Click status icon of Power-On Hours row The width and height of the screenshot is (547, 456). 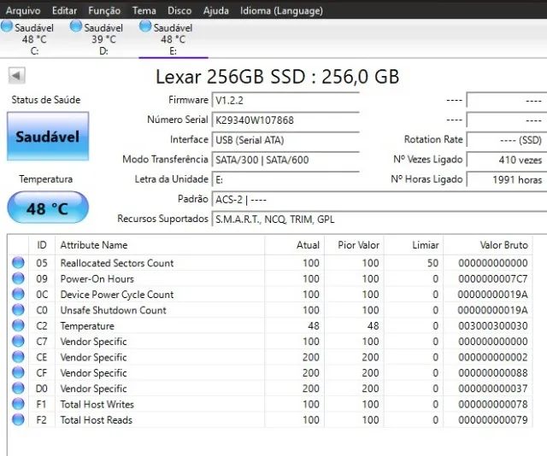pyautogui.click(x=18, y=278)
